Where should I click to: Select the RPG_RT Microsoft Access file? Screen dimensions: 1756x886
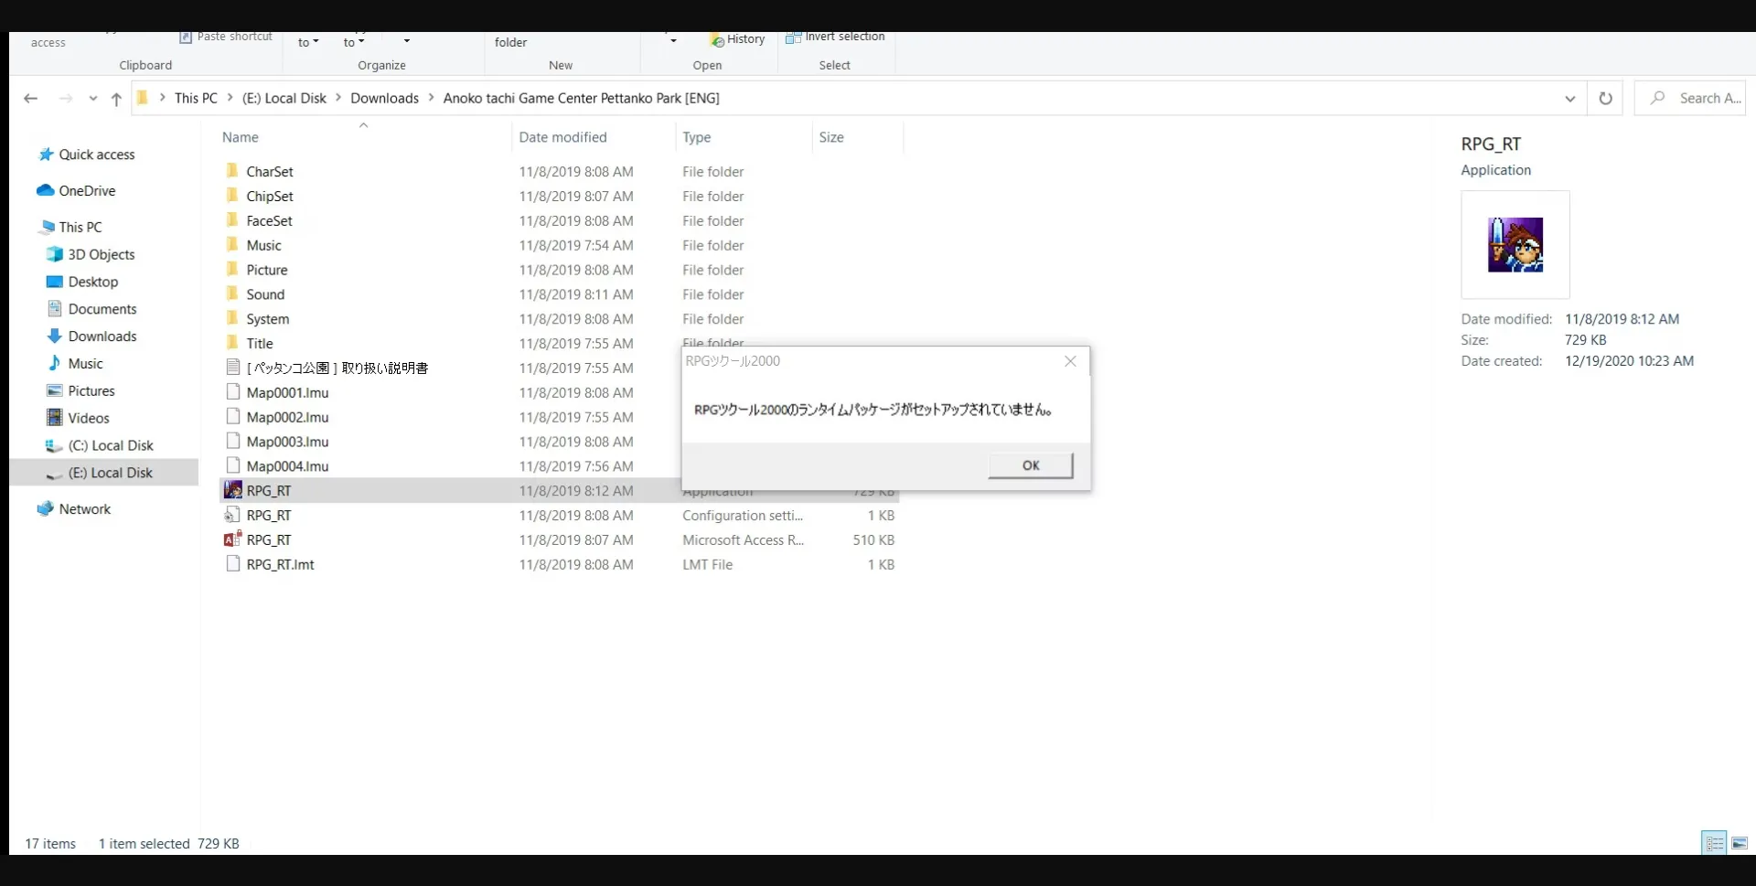point(269,540)
